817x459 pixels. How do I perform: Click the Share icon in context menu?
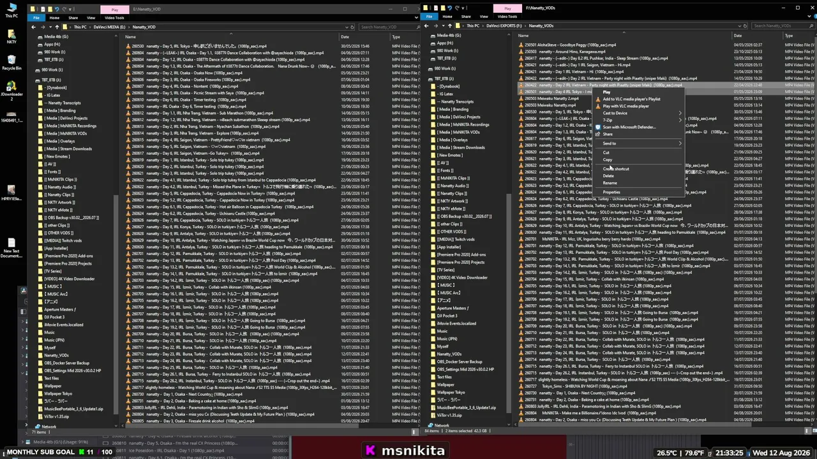pos(598,135)
